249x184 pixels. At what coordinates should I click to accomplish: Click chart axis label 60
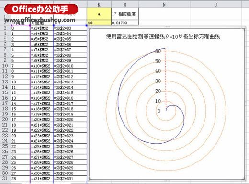(x=158, y=51)
